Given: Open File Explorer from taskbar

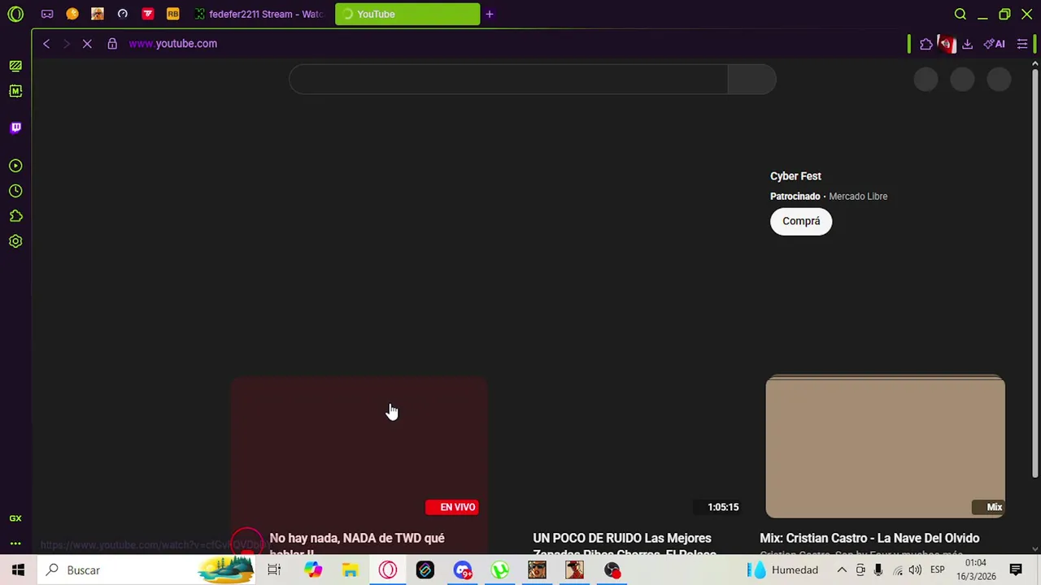Looking at the screenshot, I should [x=350, y=570].
